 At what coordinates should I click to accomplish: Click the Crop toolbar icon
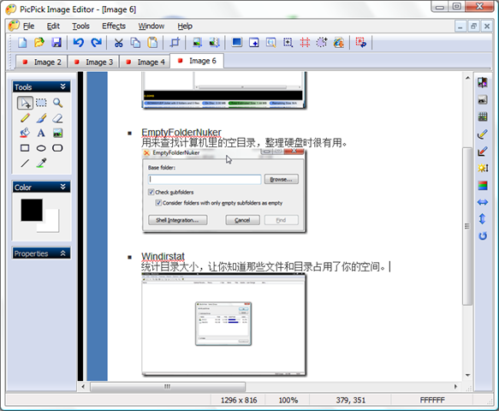pos(175,42)
